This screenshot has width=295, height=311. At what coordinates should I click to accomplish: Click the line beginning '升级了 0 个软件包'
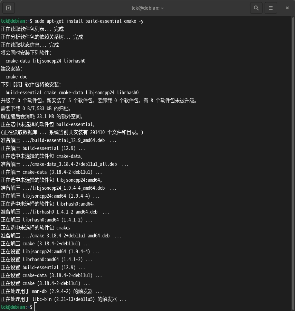click(99, 101)
